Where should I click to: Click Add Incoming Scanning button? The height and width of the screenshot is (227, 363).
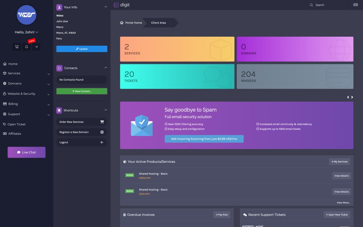[x=204, y=139]
